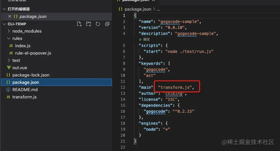Click the "ast" keyword on line 10
The width and height of the screenshot is (280, 151).
[149, 75]
